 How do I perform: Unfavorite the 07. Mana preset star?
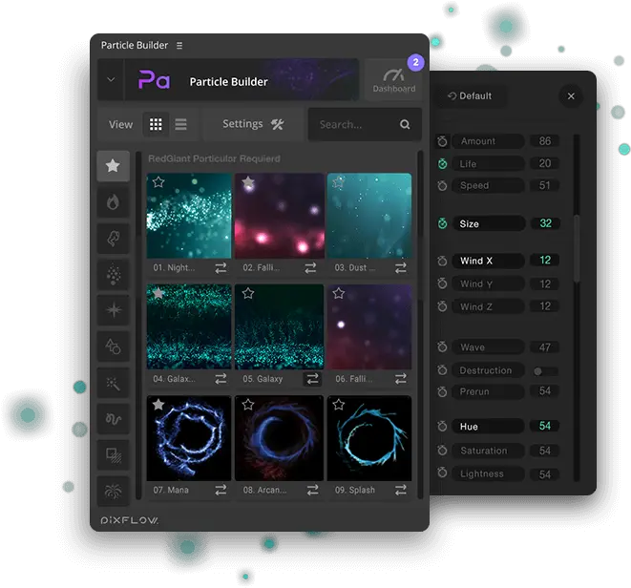(158, 404)
